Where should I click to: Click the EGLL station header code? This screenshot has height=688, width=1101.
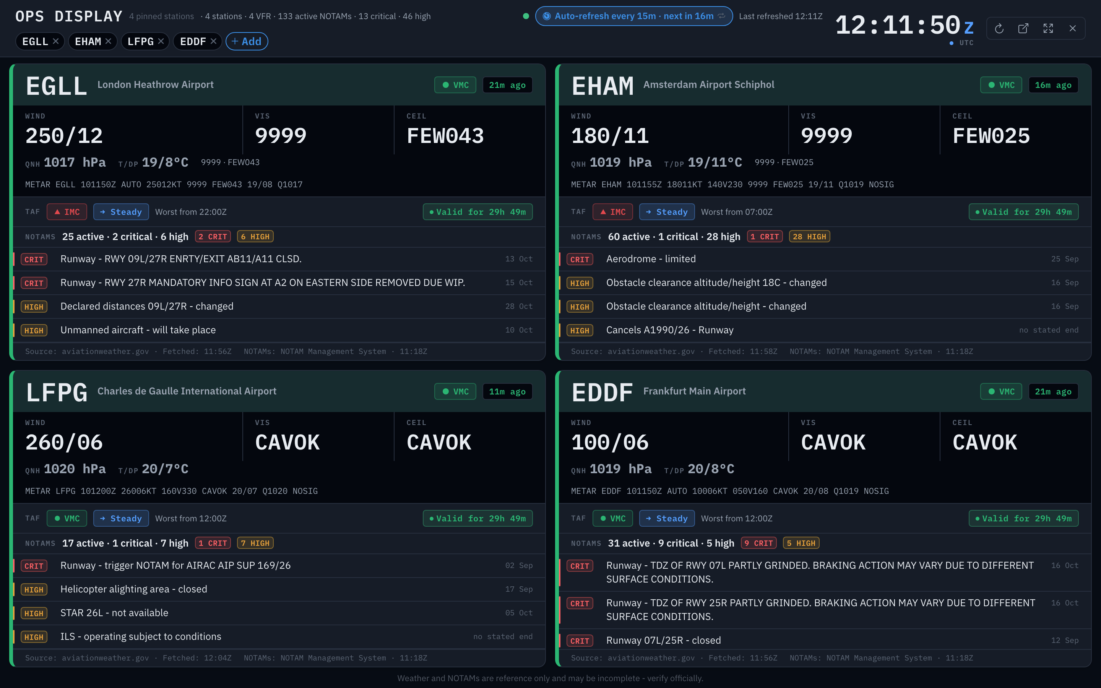(x=57, y=86)
